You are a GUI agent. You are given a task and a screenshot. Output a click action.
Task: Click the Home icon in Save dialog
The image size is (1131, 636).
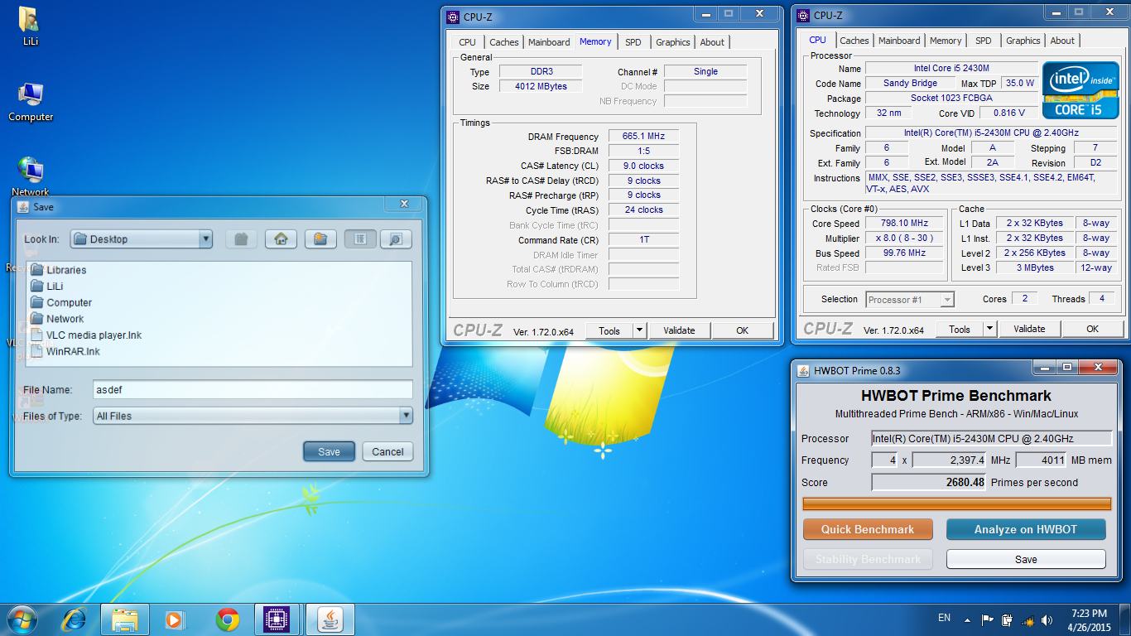tap(281, 238)
